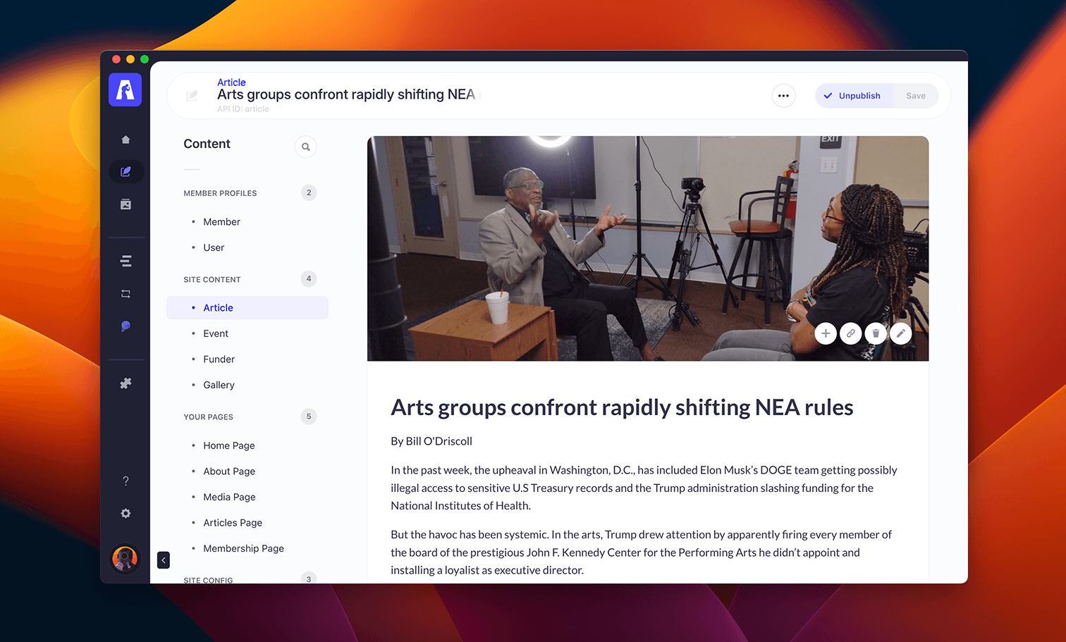Collapse the sidebar with the chevron arrow
This screenshot has width=1066, height=642.
[x=164, y=560]
